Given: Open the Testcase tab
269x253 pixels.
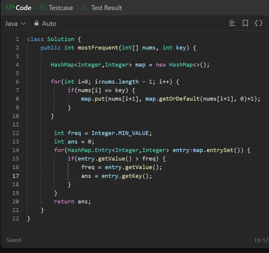Looking at the screenshot, I should [57, 8].
